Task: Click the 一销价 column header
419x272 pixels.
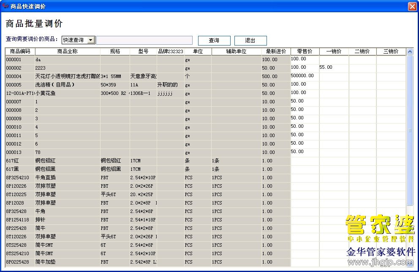Action: [x=334, y=51]
